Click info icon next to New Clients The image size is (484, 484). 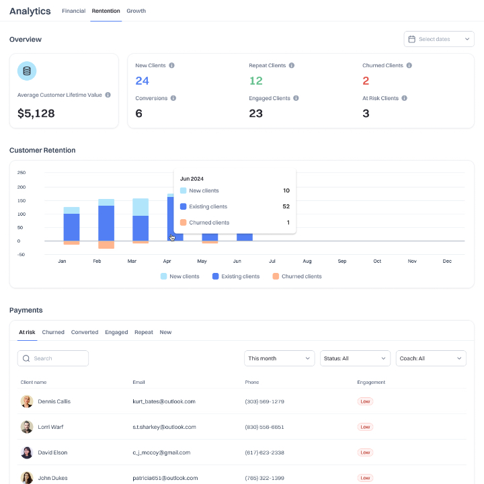click(x=172, y=66)
